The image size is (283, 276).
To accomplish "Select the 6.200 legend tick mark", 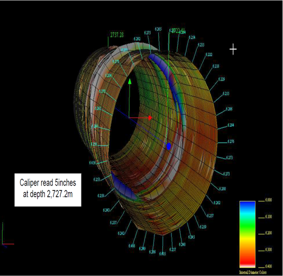I will click(261, 234).
